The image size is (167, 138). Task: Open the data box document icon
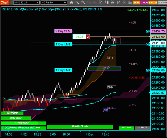[x=101, y=2]
